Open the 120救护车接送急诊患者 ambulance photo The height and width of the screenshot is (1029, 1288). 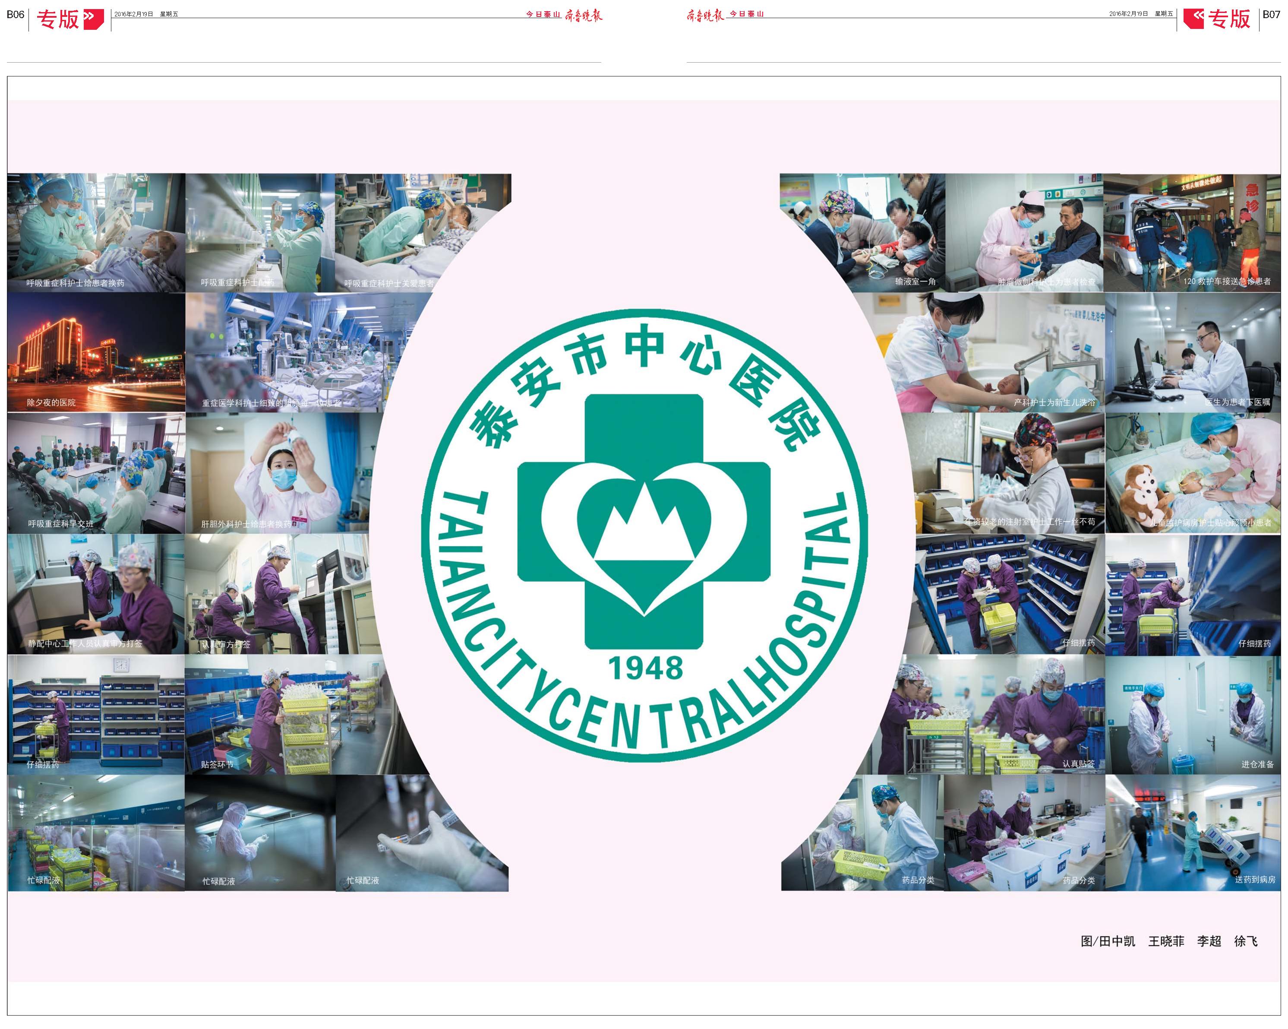1193,232
